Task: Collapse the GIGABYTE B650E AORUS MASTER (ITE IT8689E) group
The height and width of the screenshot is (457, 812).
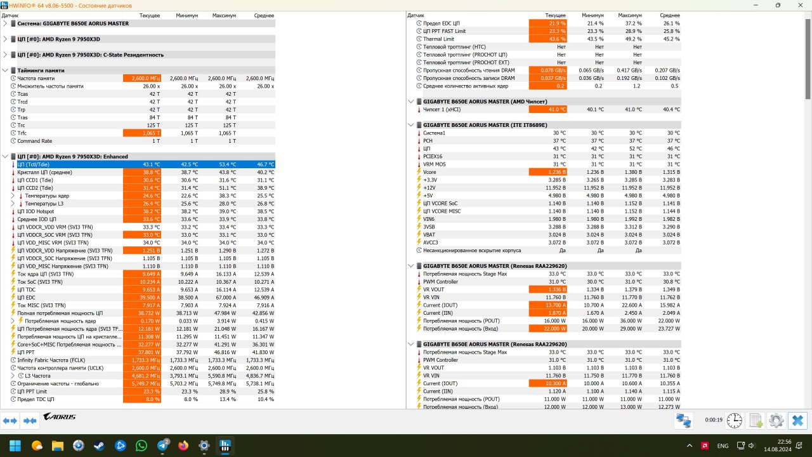Action: 412,125
